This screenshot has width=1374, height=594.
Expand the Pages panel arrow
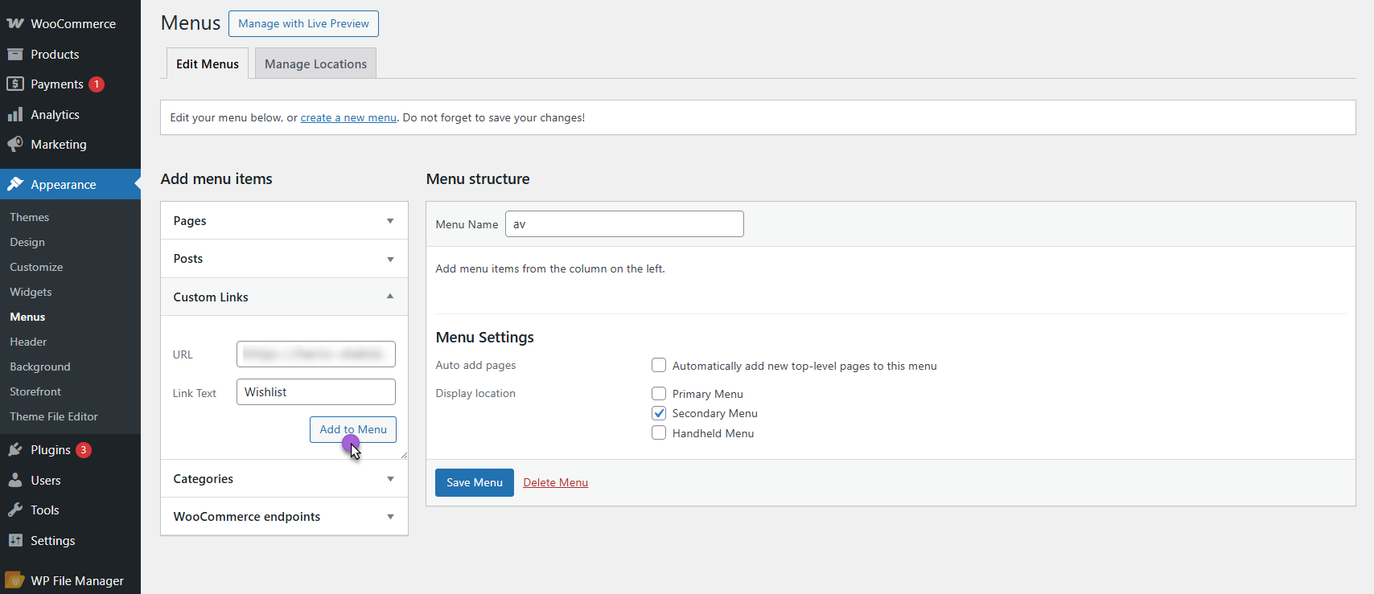(390, 221)
